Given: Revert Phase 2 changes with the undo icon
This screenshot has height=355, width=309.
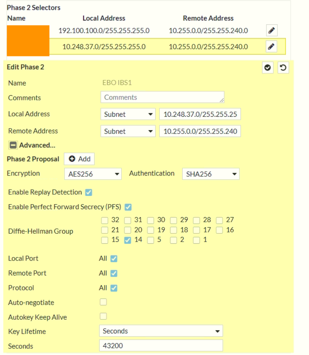Looking at the screenshot, I should coord(283,67).
